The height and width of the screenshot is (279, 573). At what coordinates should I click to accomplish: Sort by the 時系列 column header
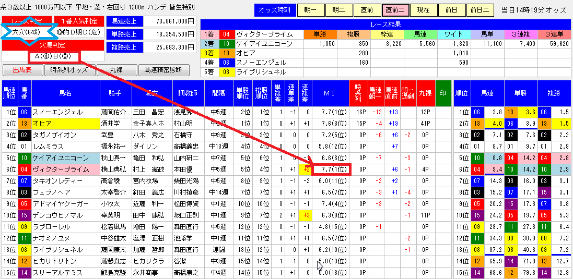point(358,93)
